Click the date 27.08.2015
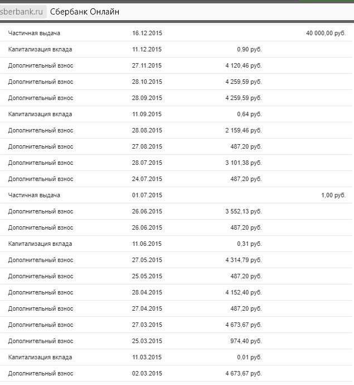This screenshot has height=385, width=354. pyautogui.click(x=147, y=147)
